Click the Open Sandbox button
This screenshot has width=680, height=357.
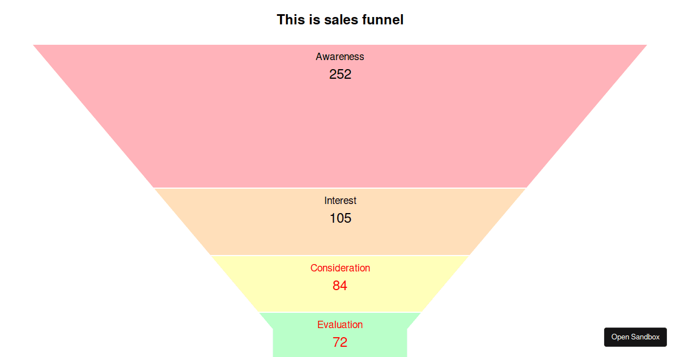(635, 337)
